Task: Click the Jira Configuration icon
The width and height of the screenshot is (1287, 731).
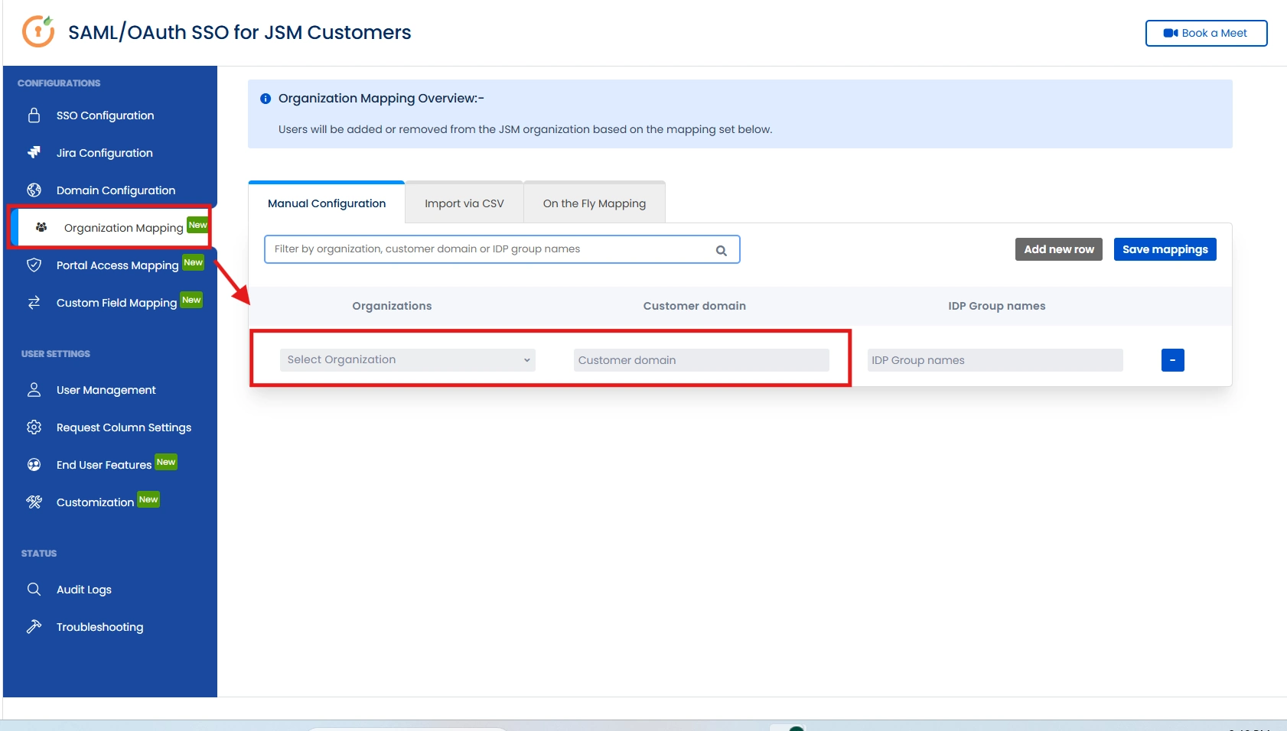Action: pyautogui.click(x=34, y=153)
